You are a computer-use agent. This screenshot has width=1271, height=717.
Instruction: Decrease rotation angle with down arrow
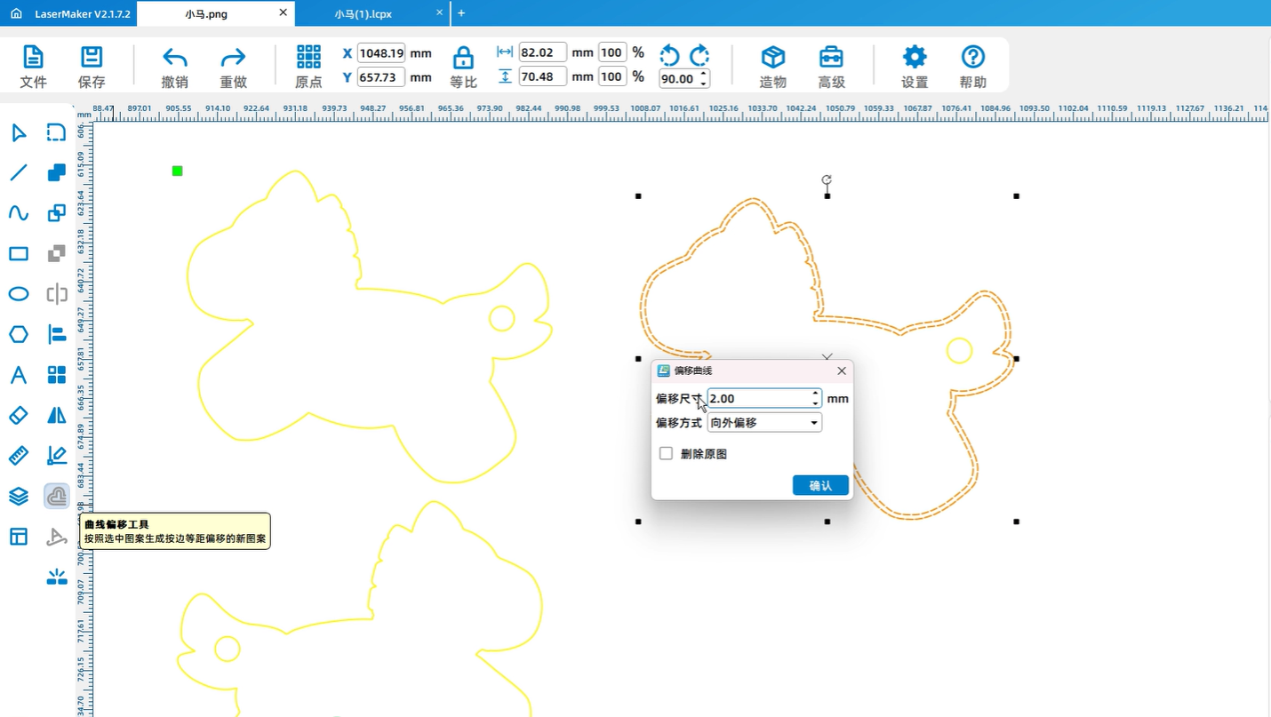point(704,84)
